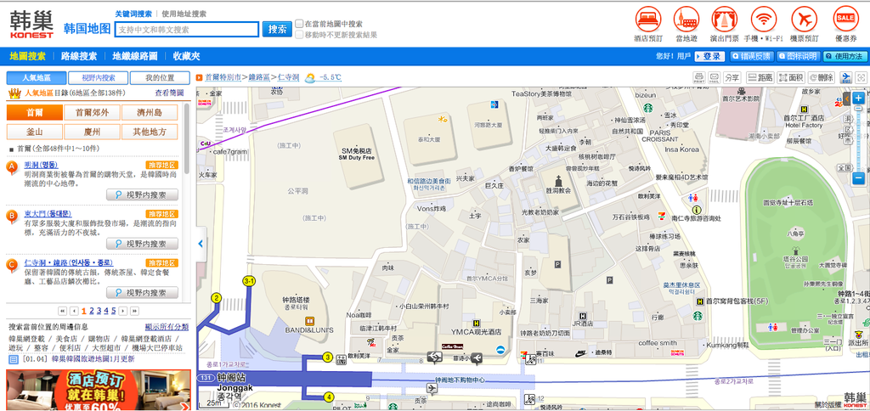Click the church icon at 胜洞教会
This screenshot has height=411, width=870.
pyautogui.click(x=558, y=182)
